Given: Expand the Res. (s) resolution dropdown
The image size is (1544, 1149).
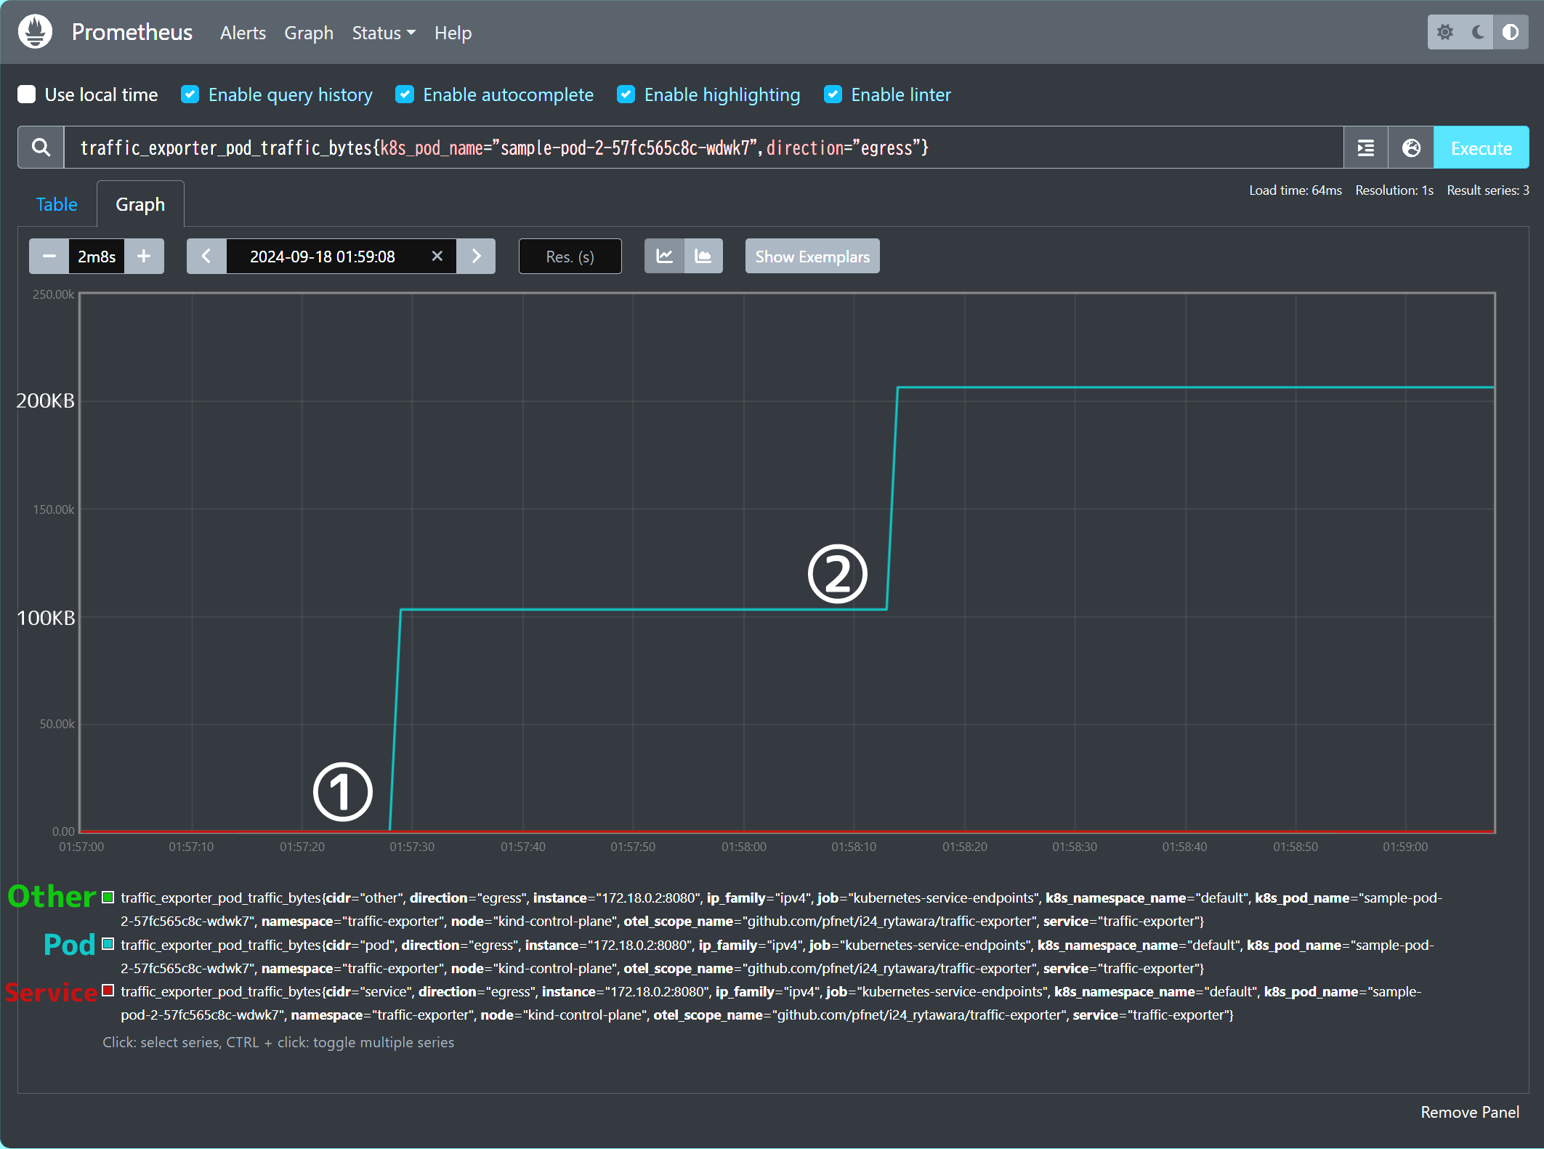Looking at the screenshot, I should tap(570, 256).
